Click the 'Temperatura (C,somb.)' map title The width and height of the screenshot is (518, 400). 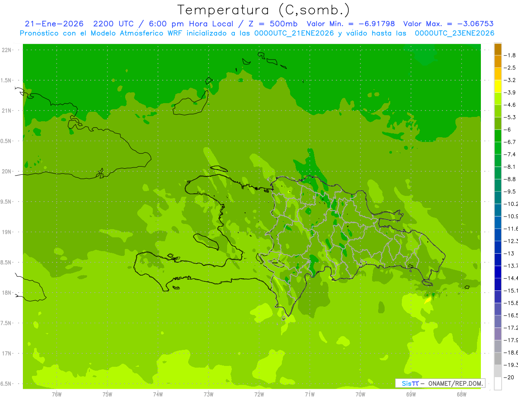coord(263,10)
